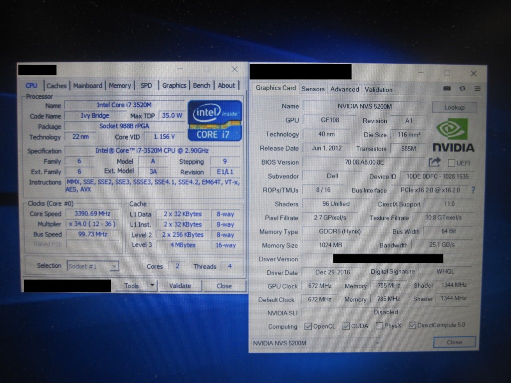This screenshot has width=511, height=383.
Task: Click the Close button in GPU-Z
Action: tap(454, 342)
